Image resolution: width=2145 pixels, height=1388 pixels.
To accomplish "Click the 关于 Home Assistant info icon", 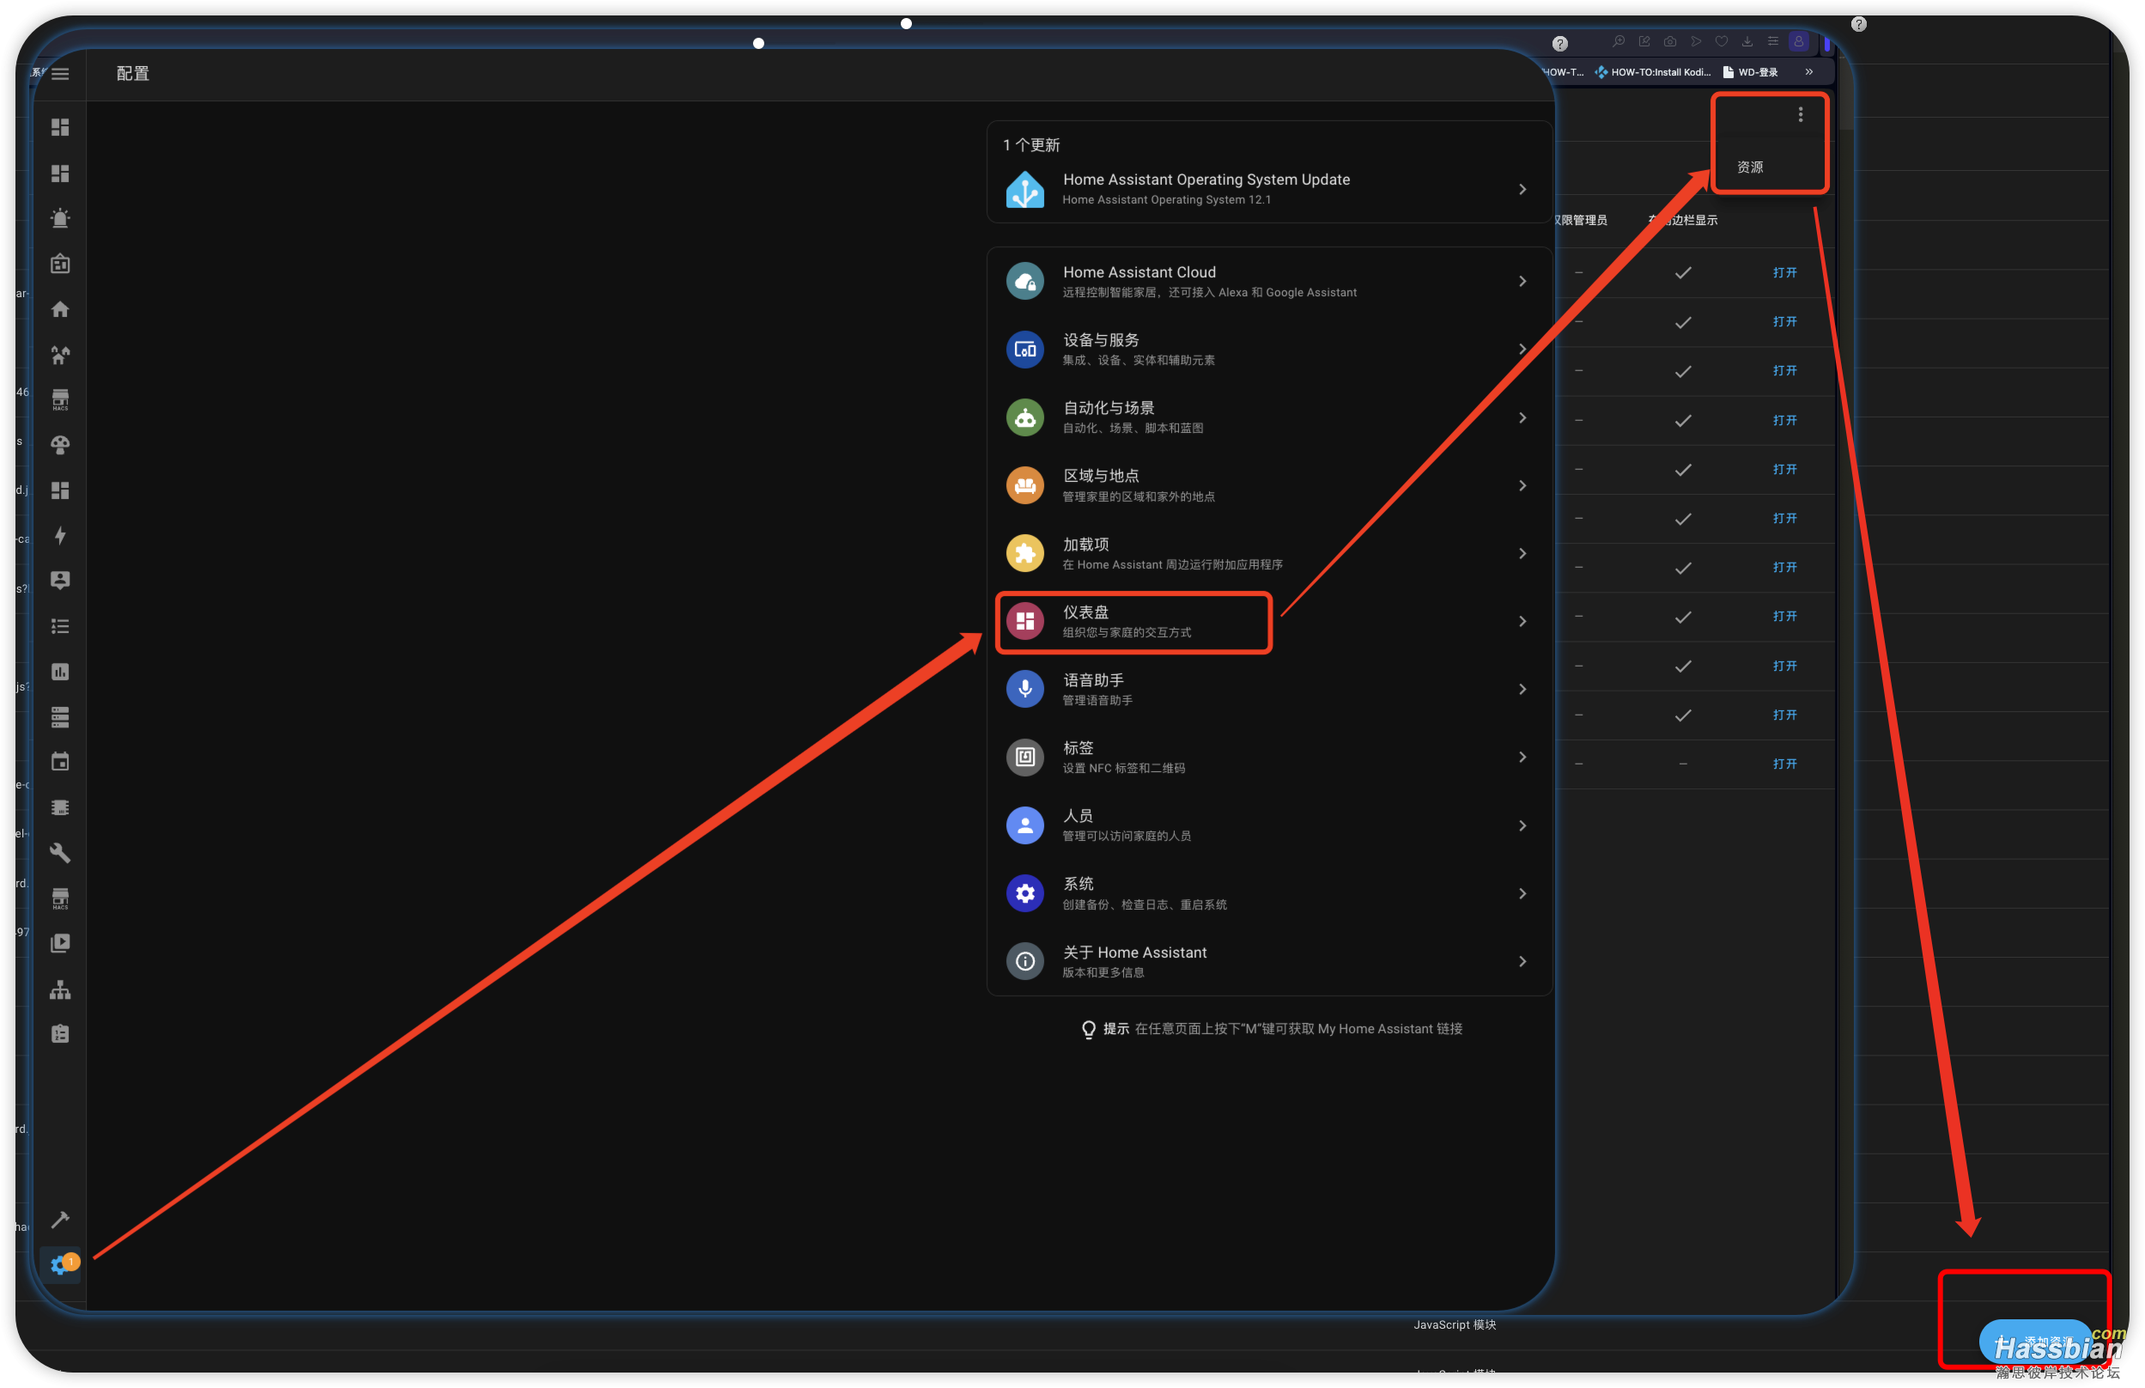I will click(x=1025, y=962).
